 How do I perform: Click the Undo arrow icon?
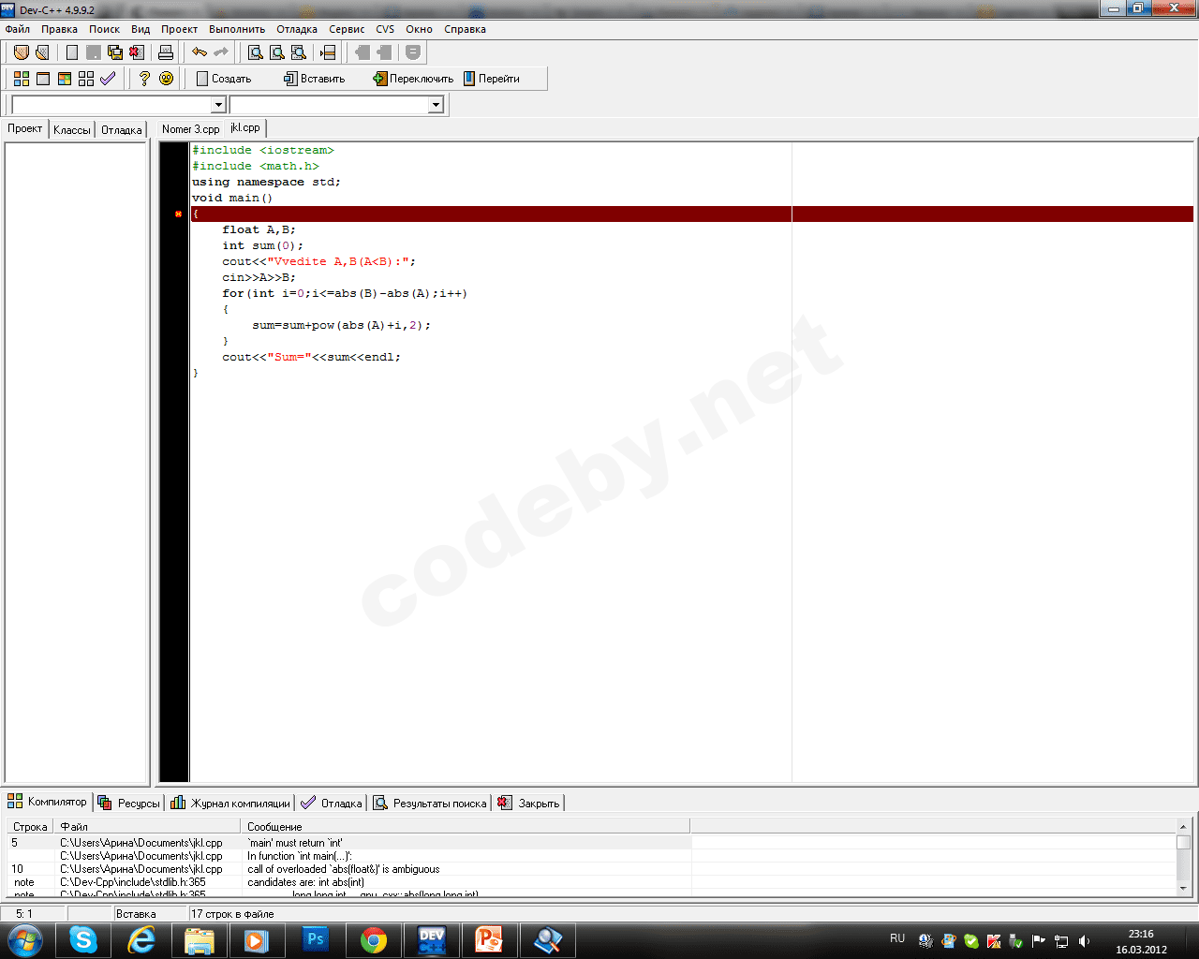(x=199, y=52)
